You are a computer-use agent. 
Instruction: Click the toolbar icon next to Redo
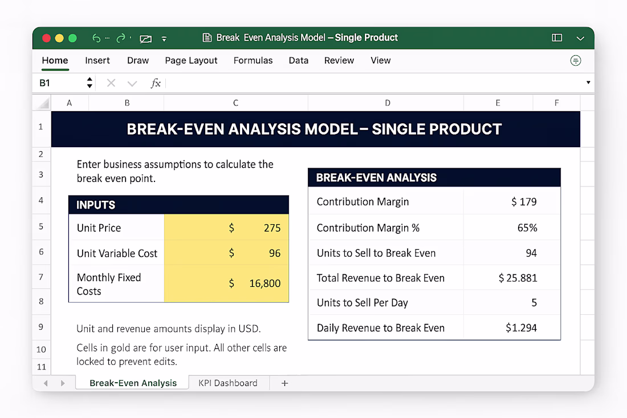point(145,39)
